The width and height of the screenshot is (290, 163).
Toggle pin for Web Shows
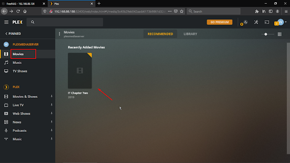tap(52, 113)
